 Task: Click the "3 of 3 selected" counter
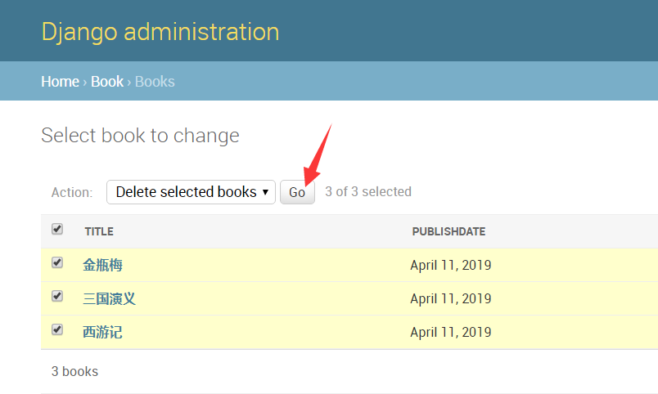367,192
